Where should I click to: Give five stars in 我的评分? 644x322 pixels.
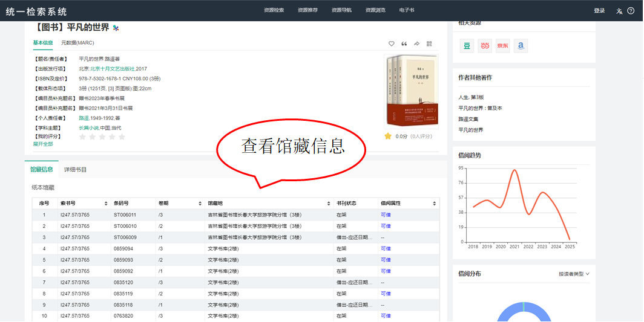(122, 137)
